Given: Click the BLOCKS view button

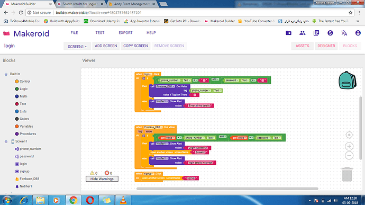Looking at the screenshot, I should [350, 46].
